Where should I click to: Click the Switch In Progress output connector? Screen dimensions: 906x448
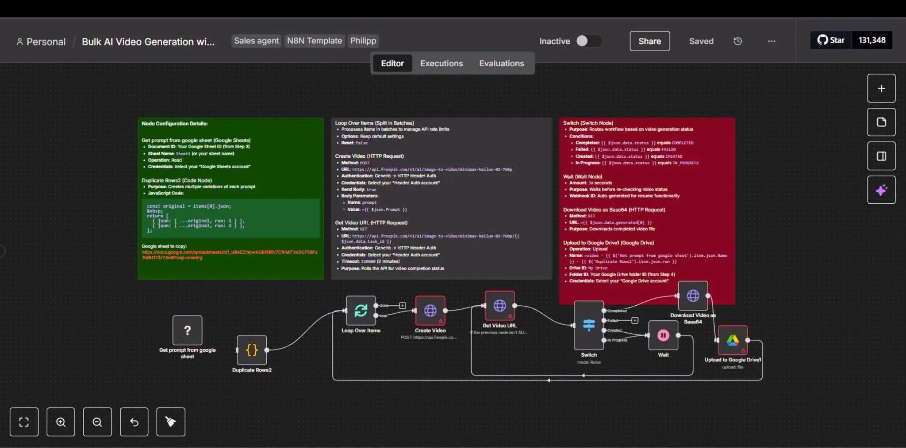604,340
